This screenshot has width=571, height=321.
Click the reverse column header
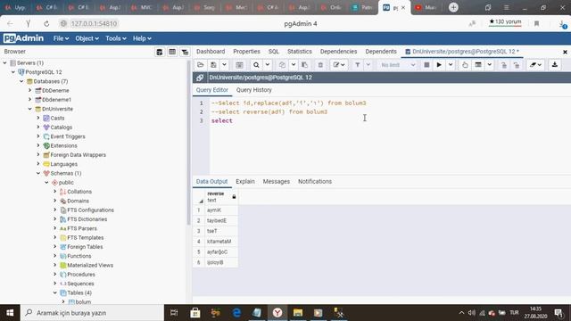220,197
